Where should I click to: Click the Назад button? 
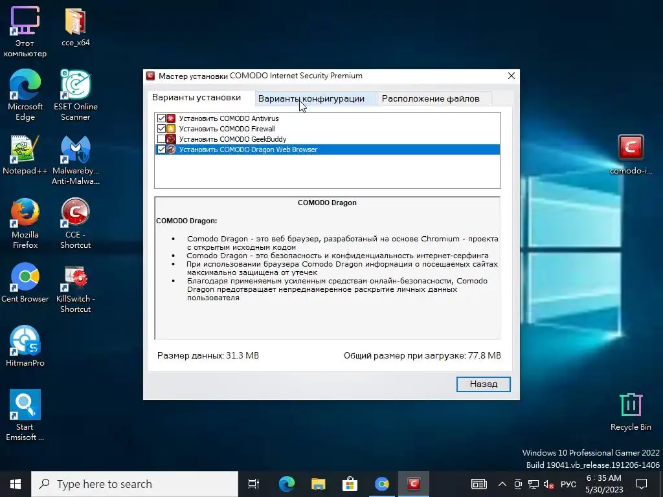[483, 384]
